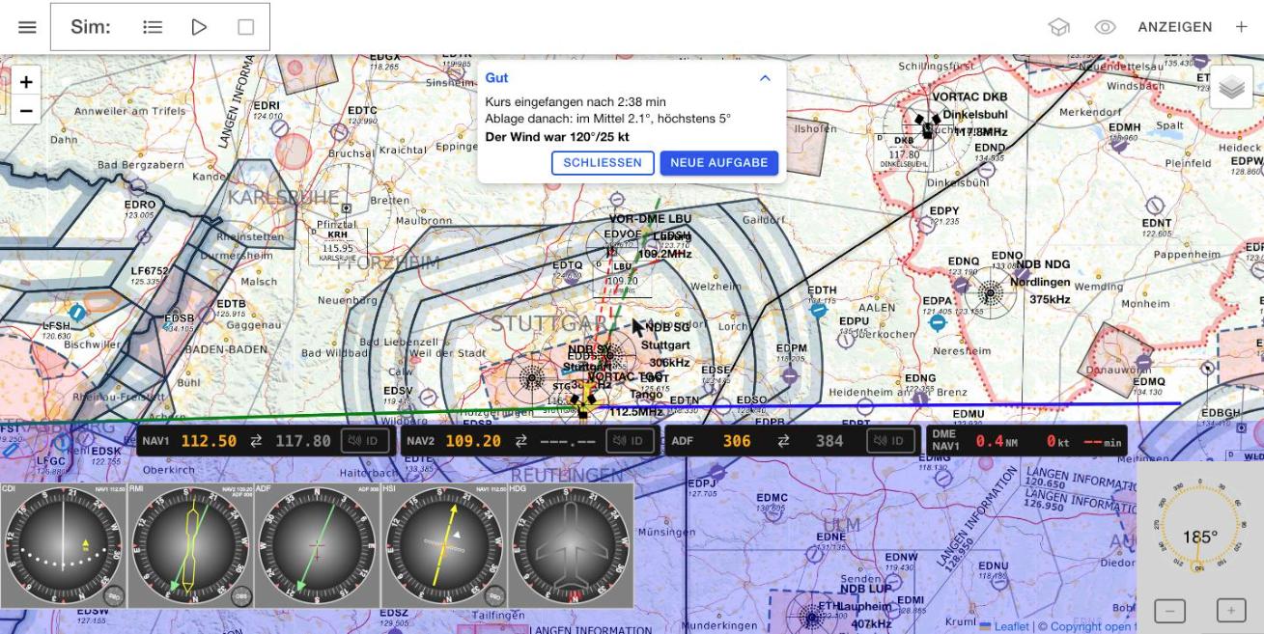Open the training mode graduation cap icon
Image resolution: width=1264 pixels, height=634 pixels.
tap(1059, 27)
